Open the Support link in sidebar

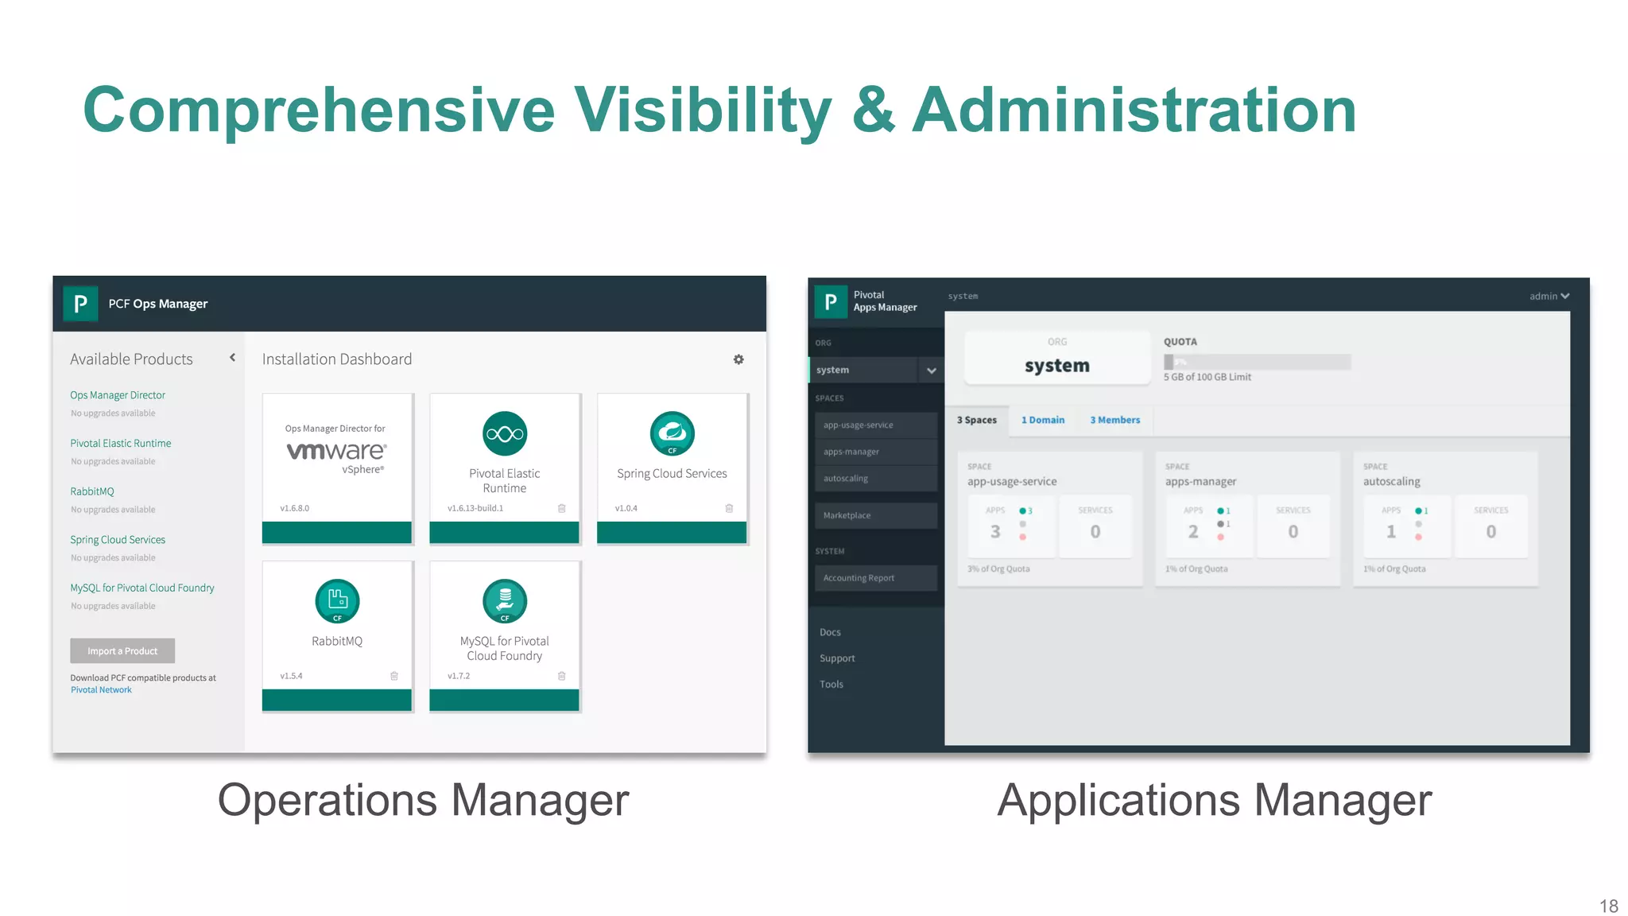[837, 658]
